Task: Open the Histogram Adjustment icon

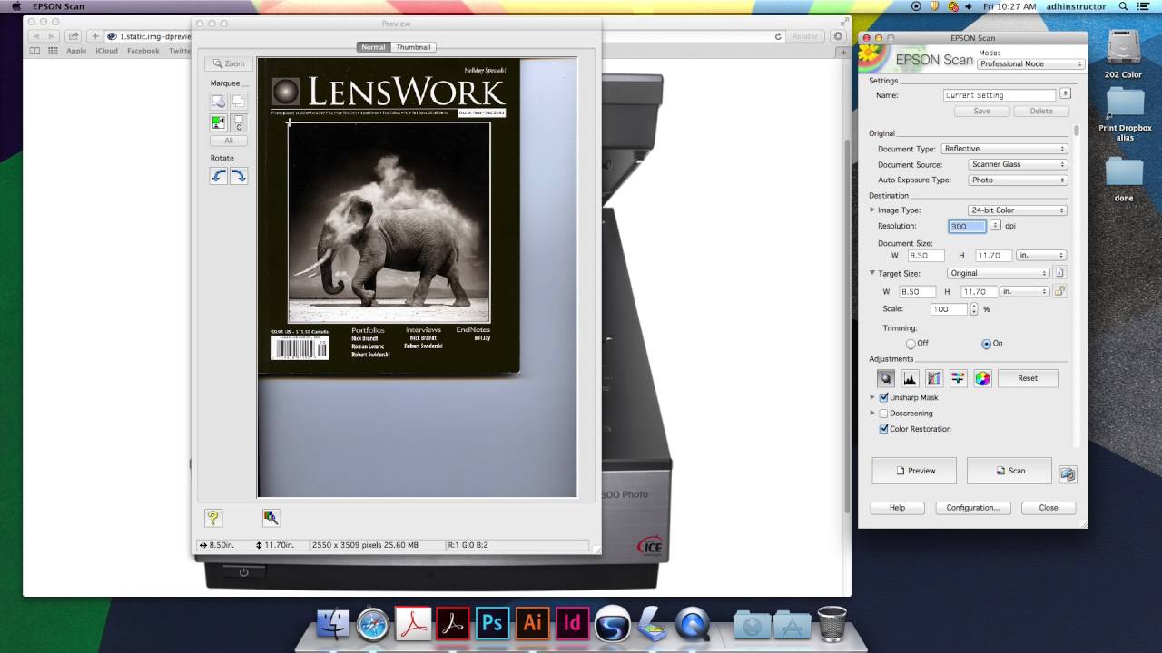Action: [x=910, y=378]
